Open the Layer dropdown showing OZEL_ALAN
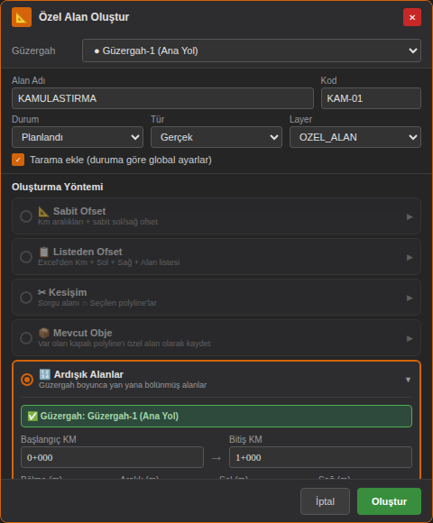Image resolution: width=433 pixels, height=523 pixels. (355, 137)
